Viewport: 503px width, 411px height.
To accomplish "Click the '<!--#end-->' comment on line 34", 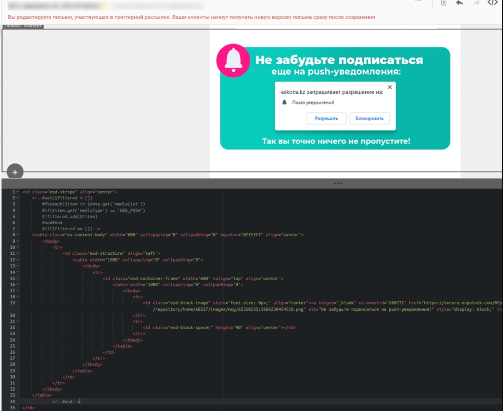I will [66, 402].
